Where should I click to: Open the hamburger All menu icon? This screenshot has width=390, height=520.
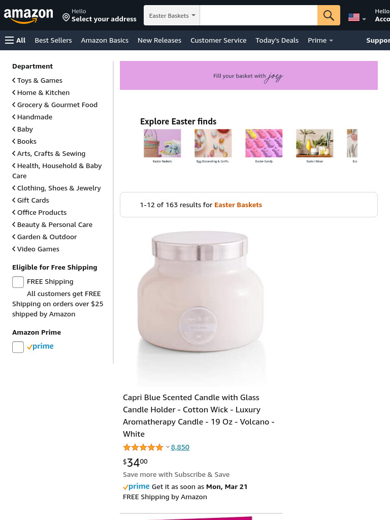pos(9,41)
